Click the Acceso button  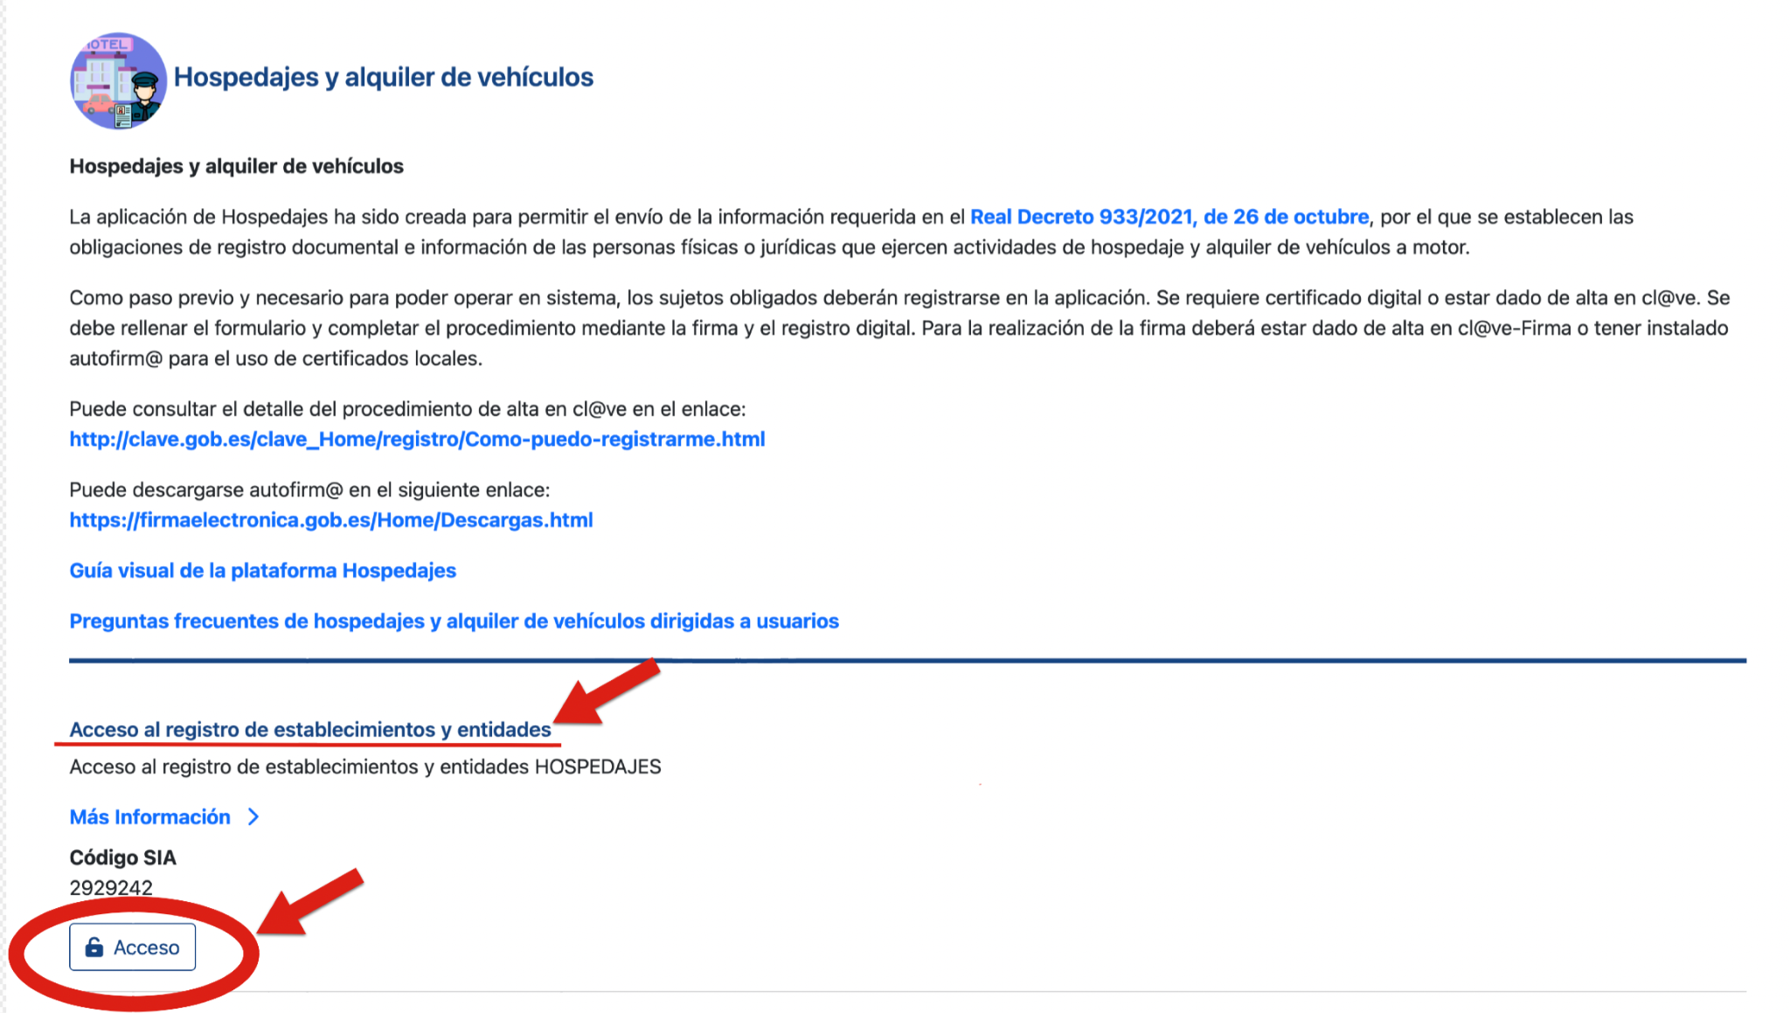coord(133,947)
